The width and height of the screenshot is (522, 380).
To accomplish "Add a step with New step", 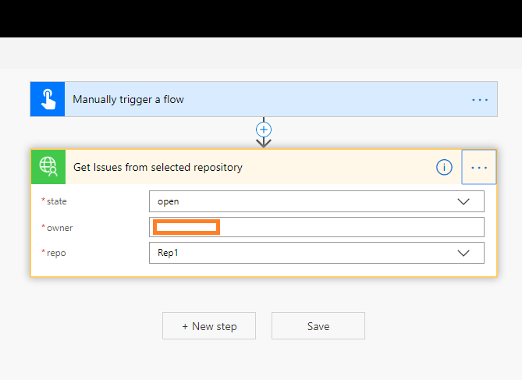I will click(209, 326).
